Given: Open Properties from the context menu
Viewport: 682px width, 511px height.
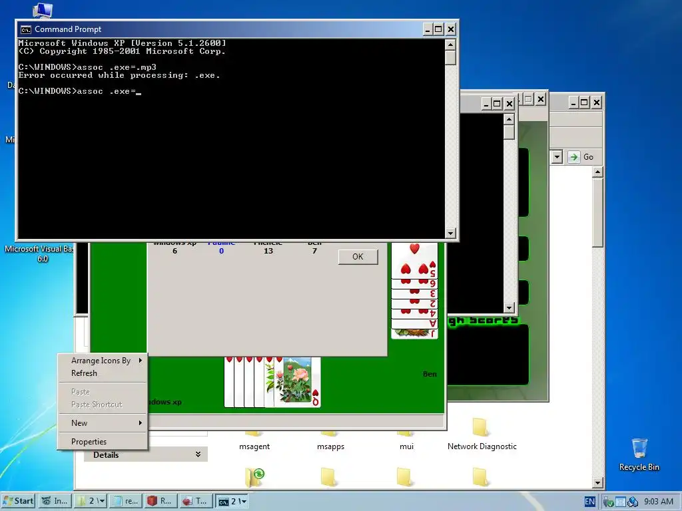Looking at the screenshot, I should click(103, 442).
